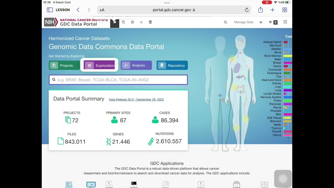This screenshot has width=334, height=188.
Task: Click the NIH GDC Data Portal logo
Action: (x=76, y=22)
